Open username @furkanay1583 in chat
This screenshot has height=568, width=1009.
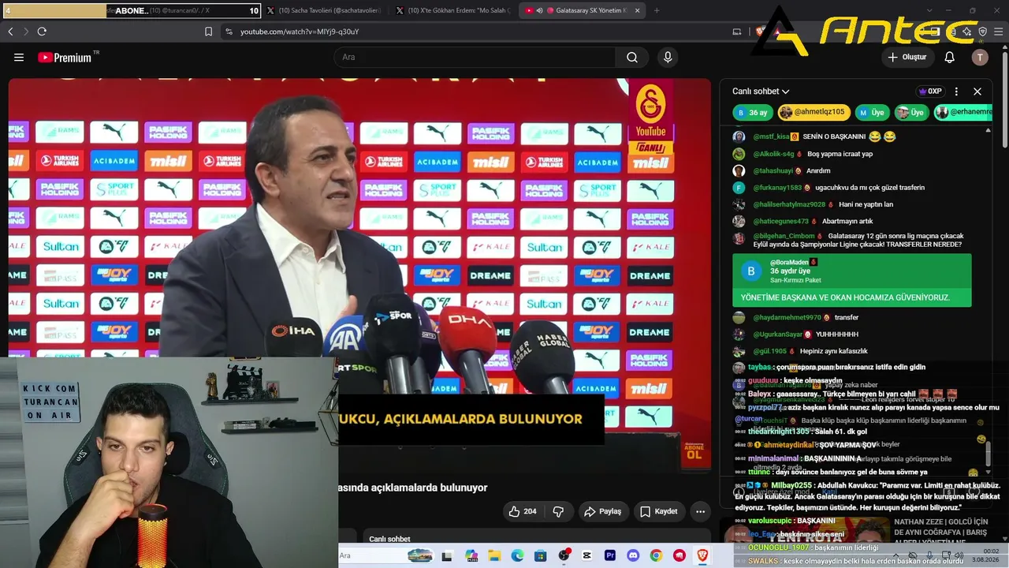coord(777,188)
